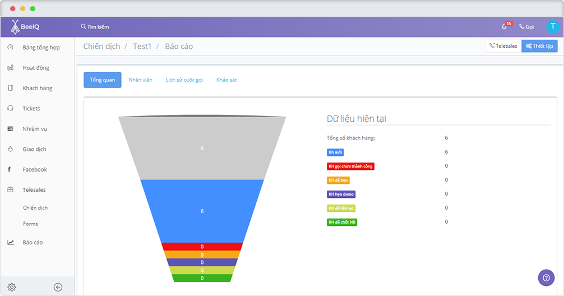This screenshot has height=296, width=564.
Task: Open the Khảo sát tab
Action: (x=226, y=80)
